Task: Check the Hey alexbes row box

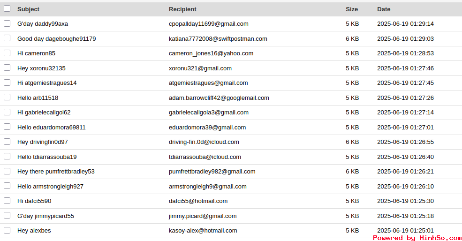Action: (x=7, y=230)
